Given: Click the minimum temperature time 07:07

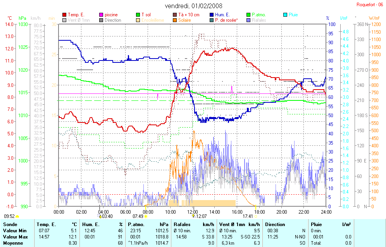Looking at the screenshot, I should [44, 231].
